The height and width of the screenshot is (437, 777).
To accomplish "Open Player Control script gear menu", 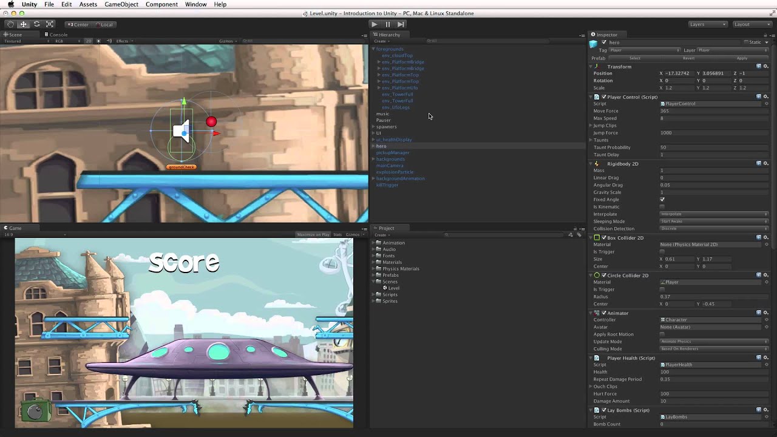I will pyautogui.click(x=766, y=97).
